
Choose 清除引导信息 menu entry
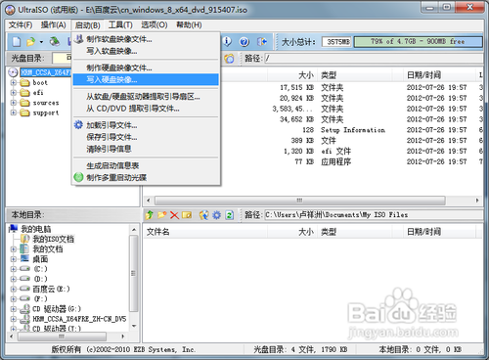[x=146, y=149]
